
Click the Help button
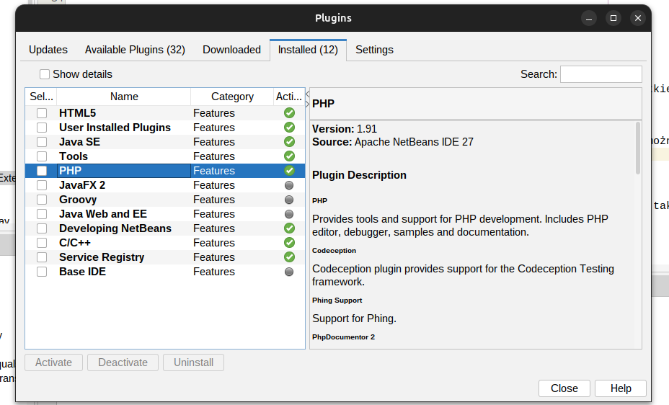pyautogui.click(x=620, y=388)
